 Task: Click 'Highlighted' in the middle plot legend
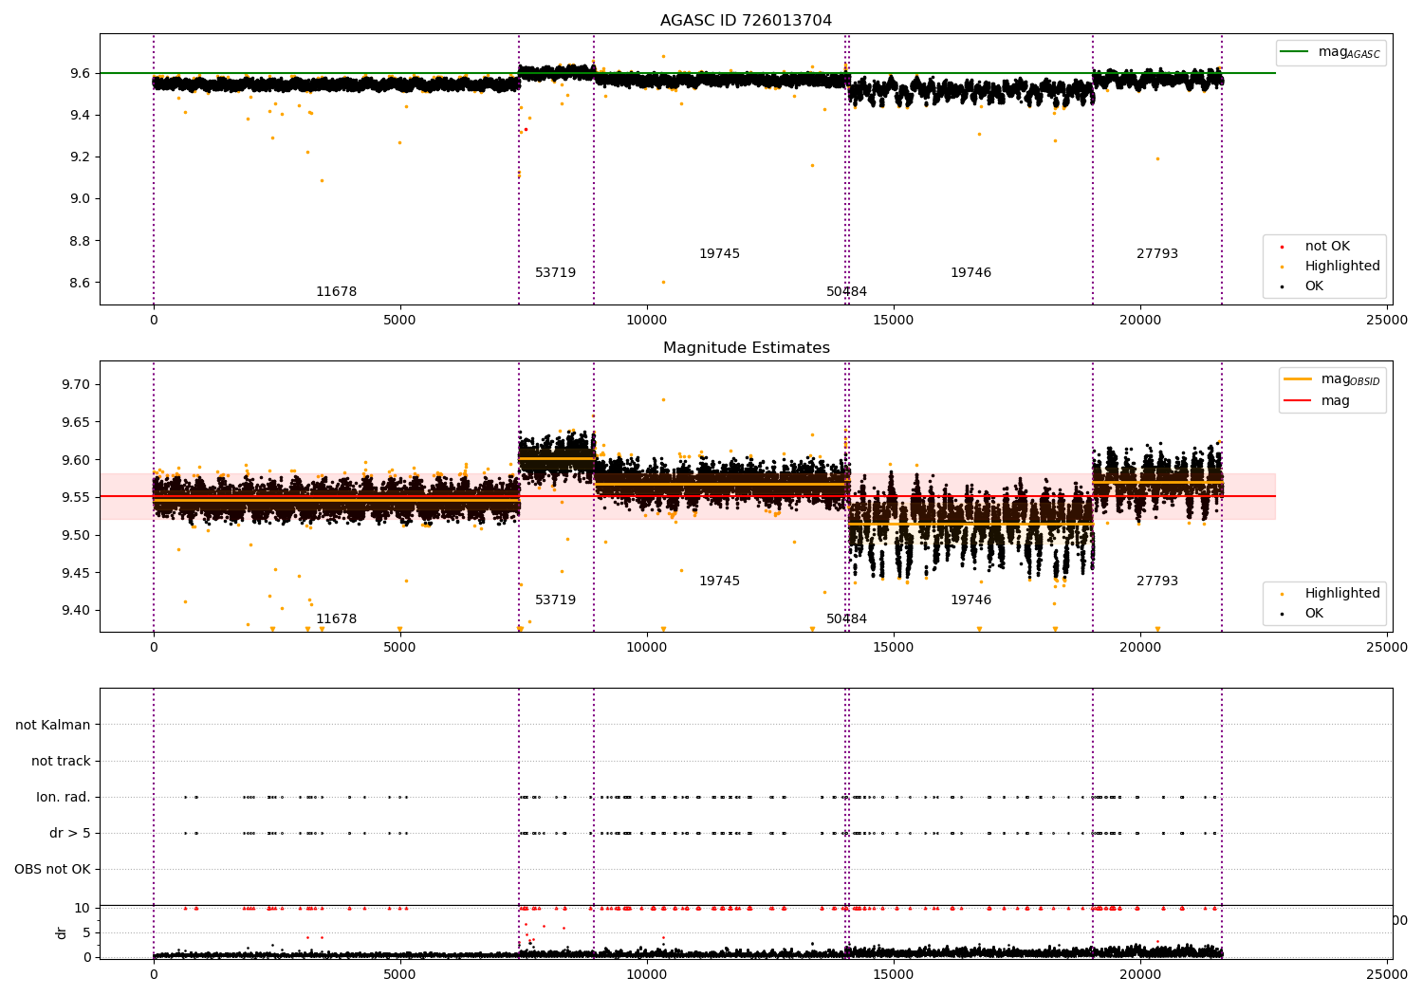point(1342,593)
